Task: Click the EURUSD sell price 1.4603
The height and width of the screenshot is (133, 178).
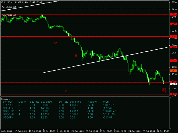Action: click(74, 105)
